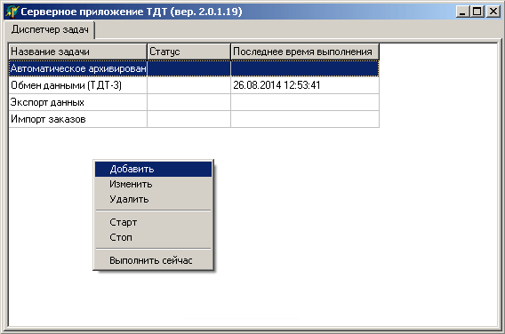Image resolution: width=505 pixels, height=334 pixels.
Task: Click the application icon in the title bar
Action: coord(12,12)
